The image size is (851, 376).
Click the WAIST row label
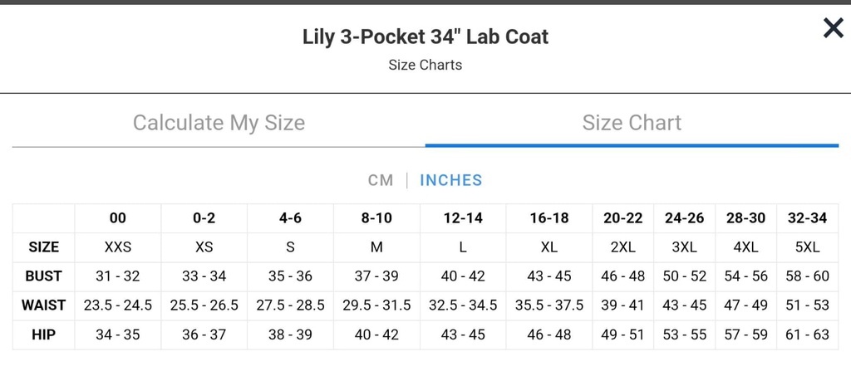click(x=43, y=305)
